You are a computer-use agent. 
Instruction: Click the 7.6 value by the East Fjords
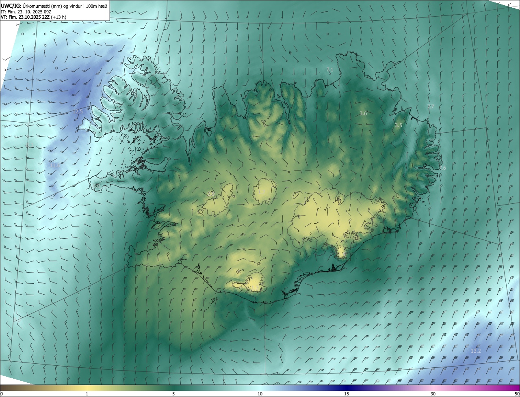tap(442, 168)
